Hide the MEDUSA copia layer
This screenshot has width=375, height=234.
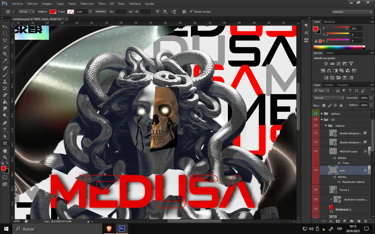(316, 151)
